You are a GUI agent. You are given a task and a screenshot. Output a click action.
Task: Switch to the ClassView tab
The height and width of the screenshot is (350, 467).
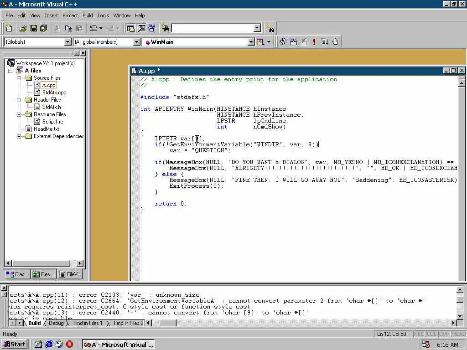pyautogui.click(x=17, y=274)
